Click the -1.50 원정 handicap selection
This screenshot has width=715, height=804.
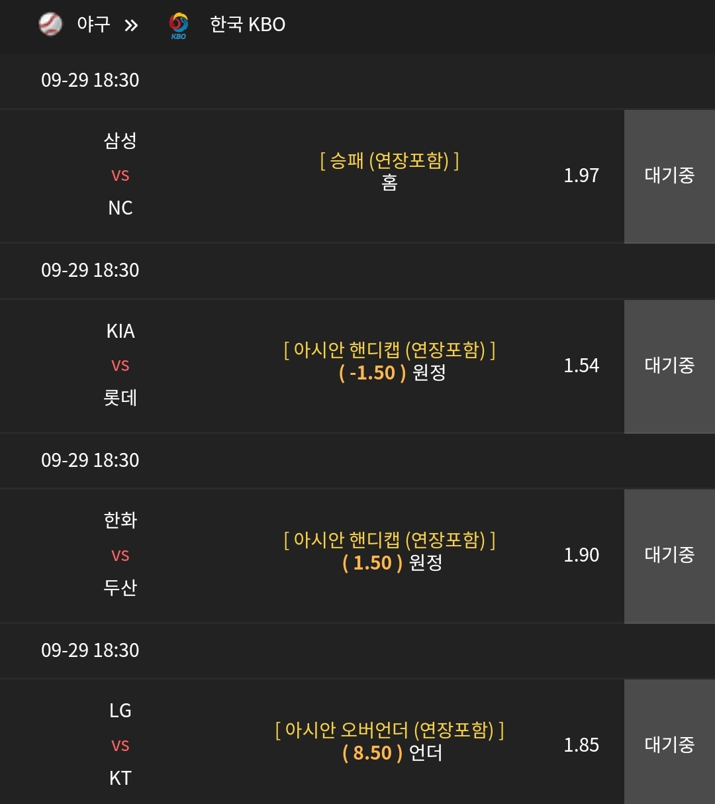[x=392, y=373]
